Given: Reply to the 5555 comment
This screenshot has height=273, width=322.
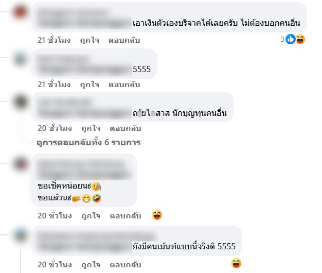Looking at the screenshot, I should [x=124, y=84].
